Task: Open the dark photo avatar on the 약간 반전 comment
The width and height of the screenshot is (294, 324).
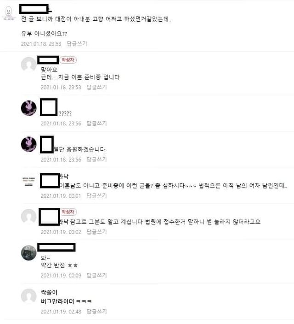Action: (29, 253)
